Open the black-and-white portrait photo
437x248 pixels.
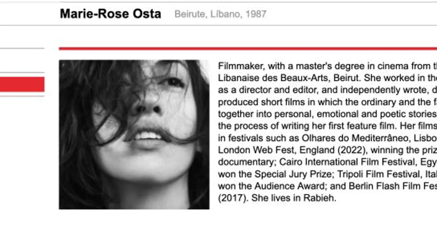(x=134, y=134)
